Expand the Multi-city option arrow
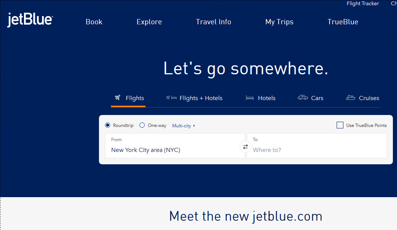Image resolution: width=397 pixels, height=230 pixels. [194, 126]
